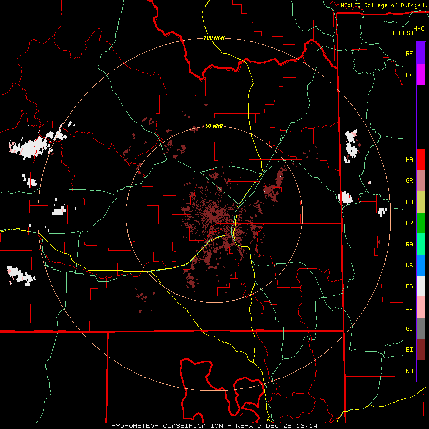429x429 pixels.
Task: Click the RF purple legend swatch
Action: click(x=421, y=53)
